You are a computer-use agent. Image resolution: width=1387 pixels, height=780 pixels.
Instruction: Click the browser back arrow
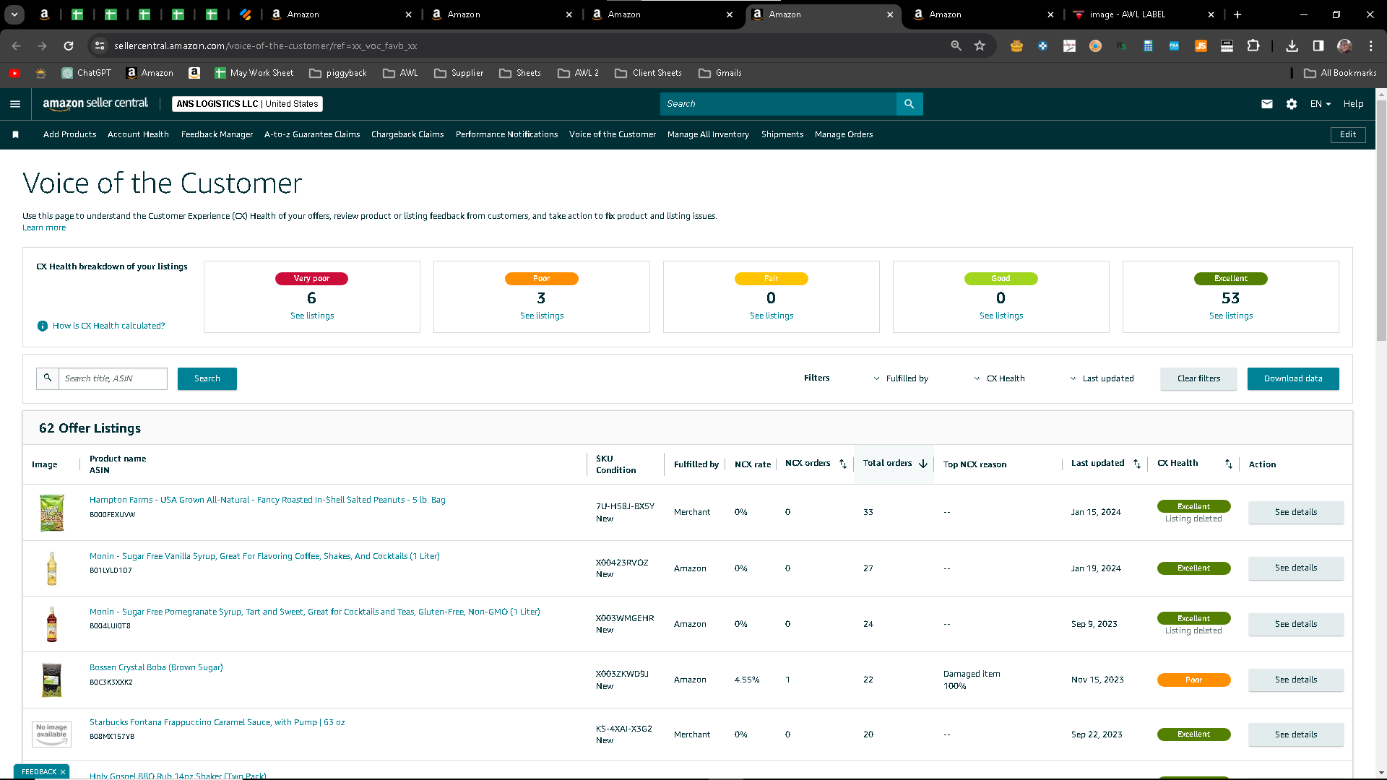click(16, 45)
